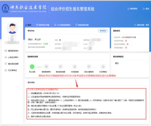Click the user icon beside 您的位置
This screenshot has height=126, width=151.
pyautogui.click(x=135, y=25)
